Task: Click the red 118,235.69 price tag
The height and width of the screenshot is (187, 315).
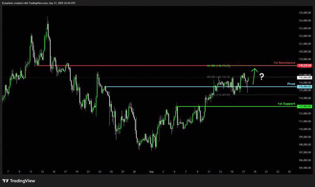Action: [x=305, y=66]
